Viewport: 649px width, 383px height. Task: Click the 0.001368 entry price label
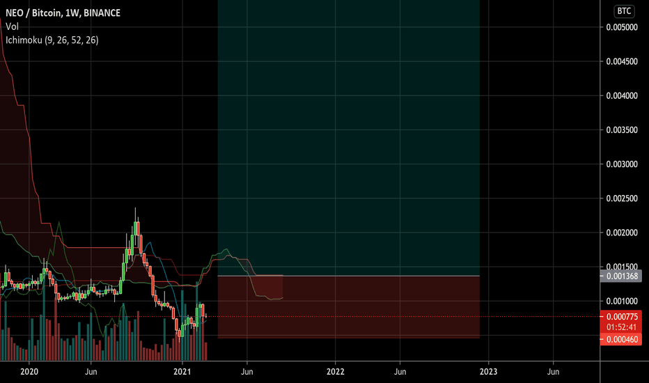(x=621, y=276)
